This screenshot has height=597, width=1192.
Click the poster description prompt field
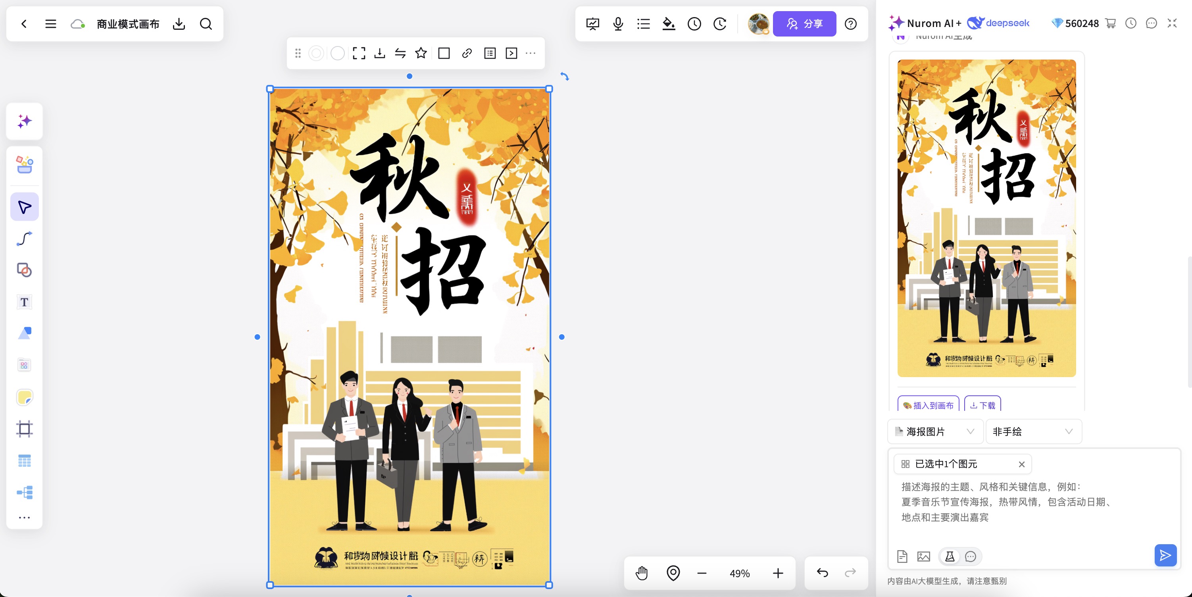click(1033, 503)
